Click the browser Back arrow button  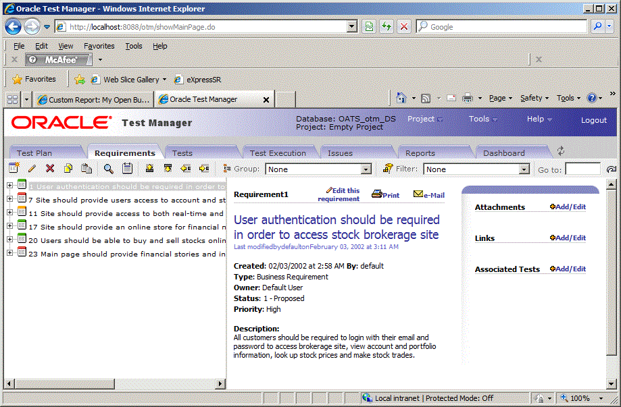pyautogui.click(x=13, y=27)
